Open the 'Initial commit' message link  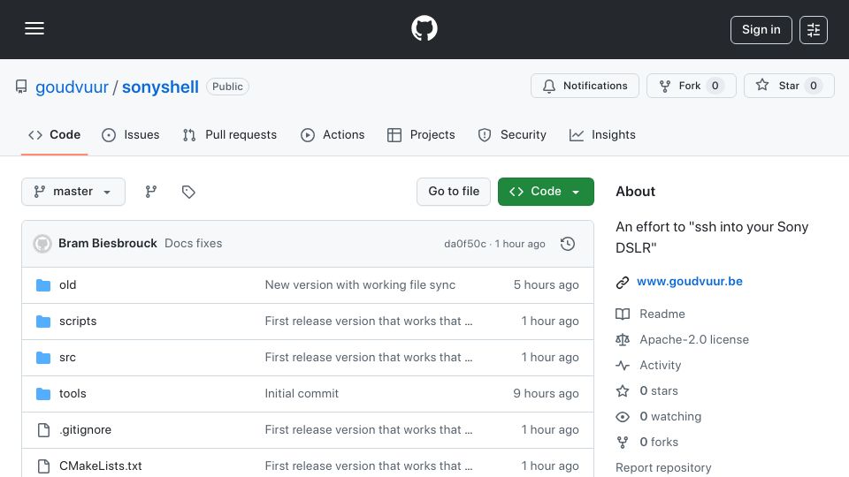[302, 394]
